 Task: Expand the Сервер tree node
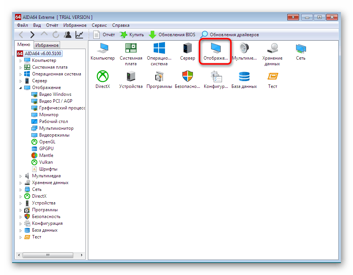[20, 81]
